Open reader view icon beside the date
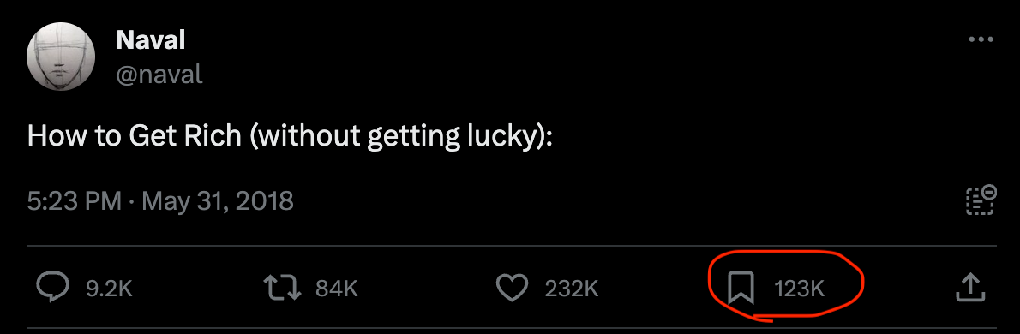Image resolution: width=1020 pixels, height=334 pixels. pos(981,200)
